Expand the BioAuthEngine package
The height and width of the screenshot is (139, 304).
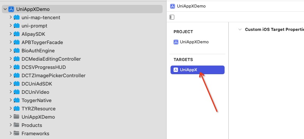[11, 50]
